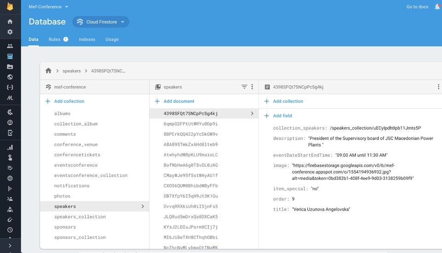Click the filter icon in speakers column
This screenshot has width=442, height=253.
[244, 87]
